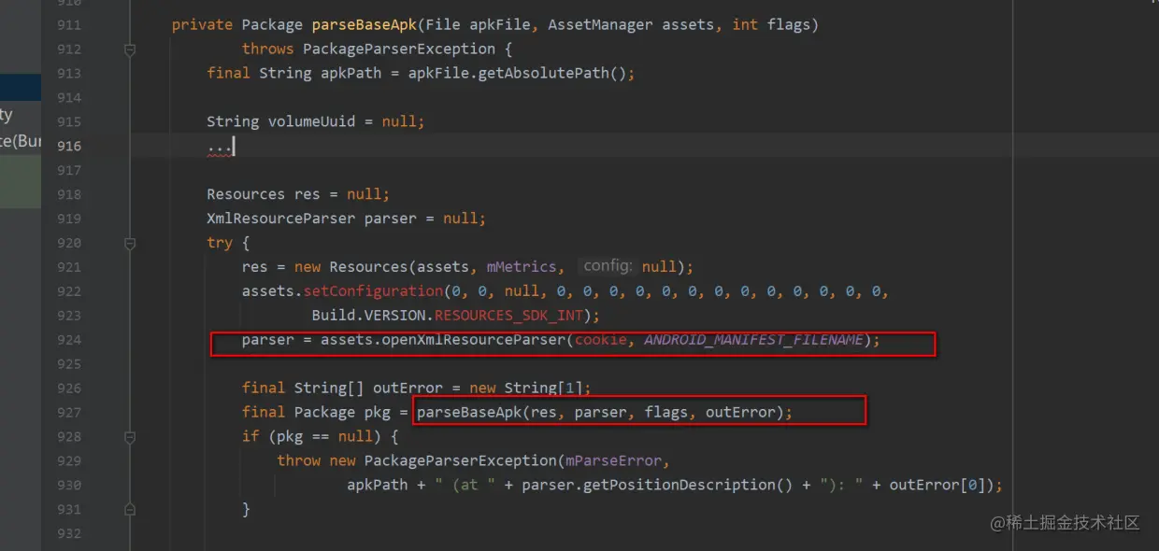Collapse the method fold marker beside line 912
The width and height of the screenshot is (1159, 551).
pos(130,49)
